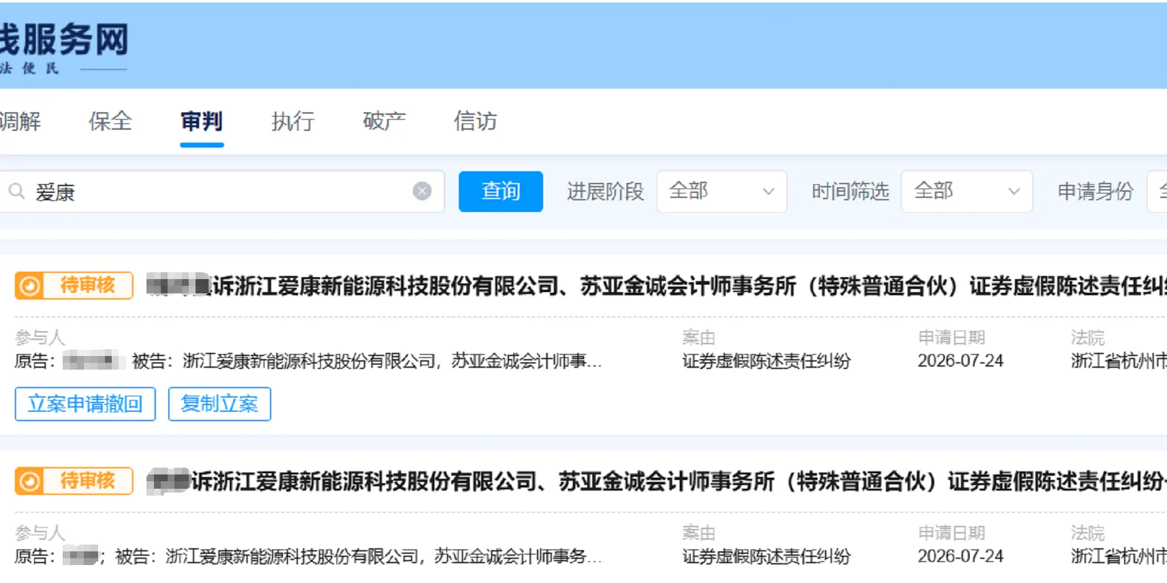The image size is (1167, 583).
Task: Select the 审判 tab
Action: [202, 121]
